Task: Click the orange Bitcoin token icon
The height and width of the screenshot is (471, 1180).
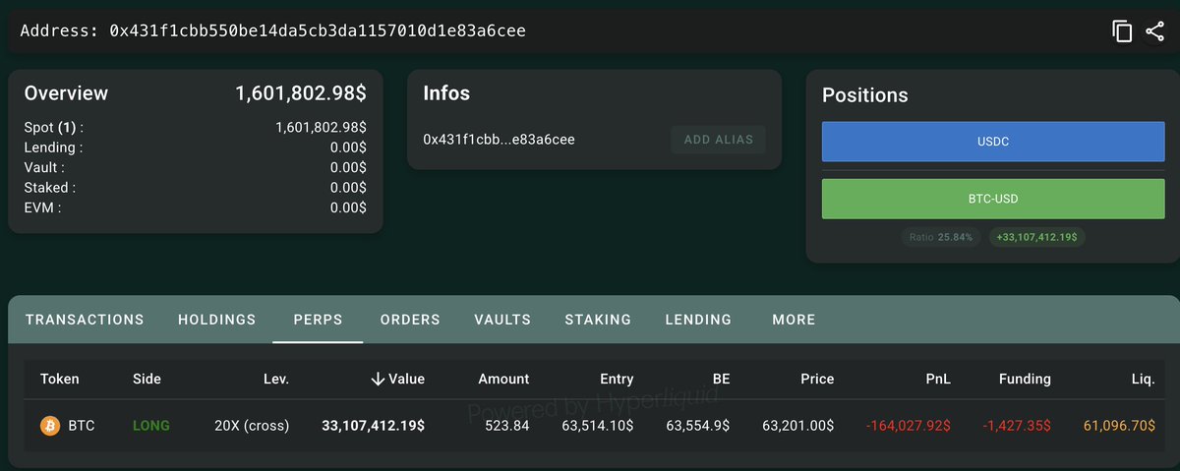Action: tap(50, 426)
